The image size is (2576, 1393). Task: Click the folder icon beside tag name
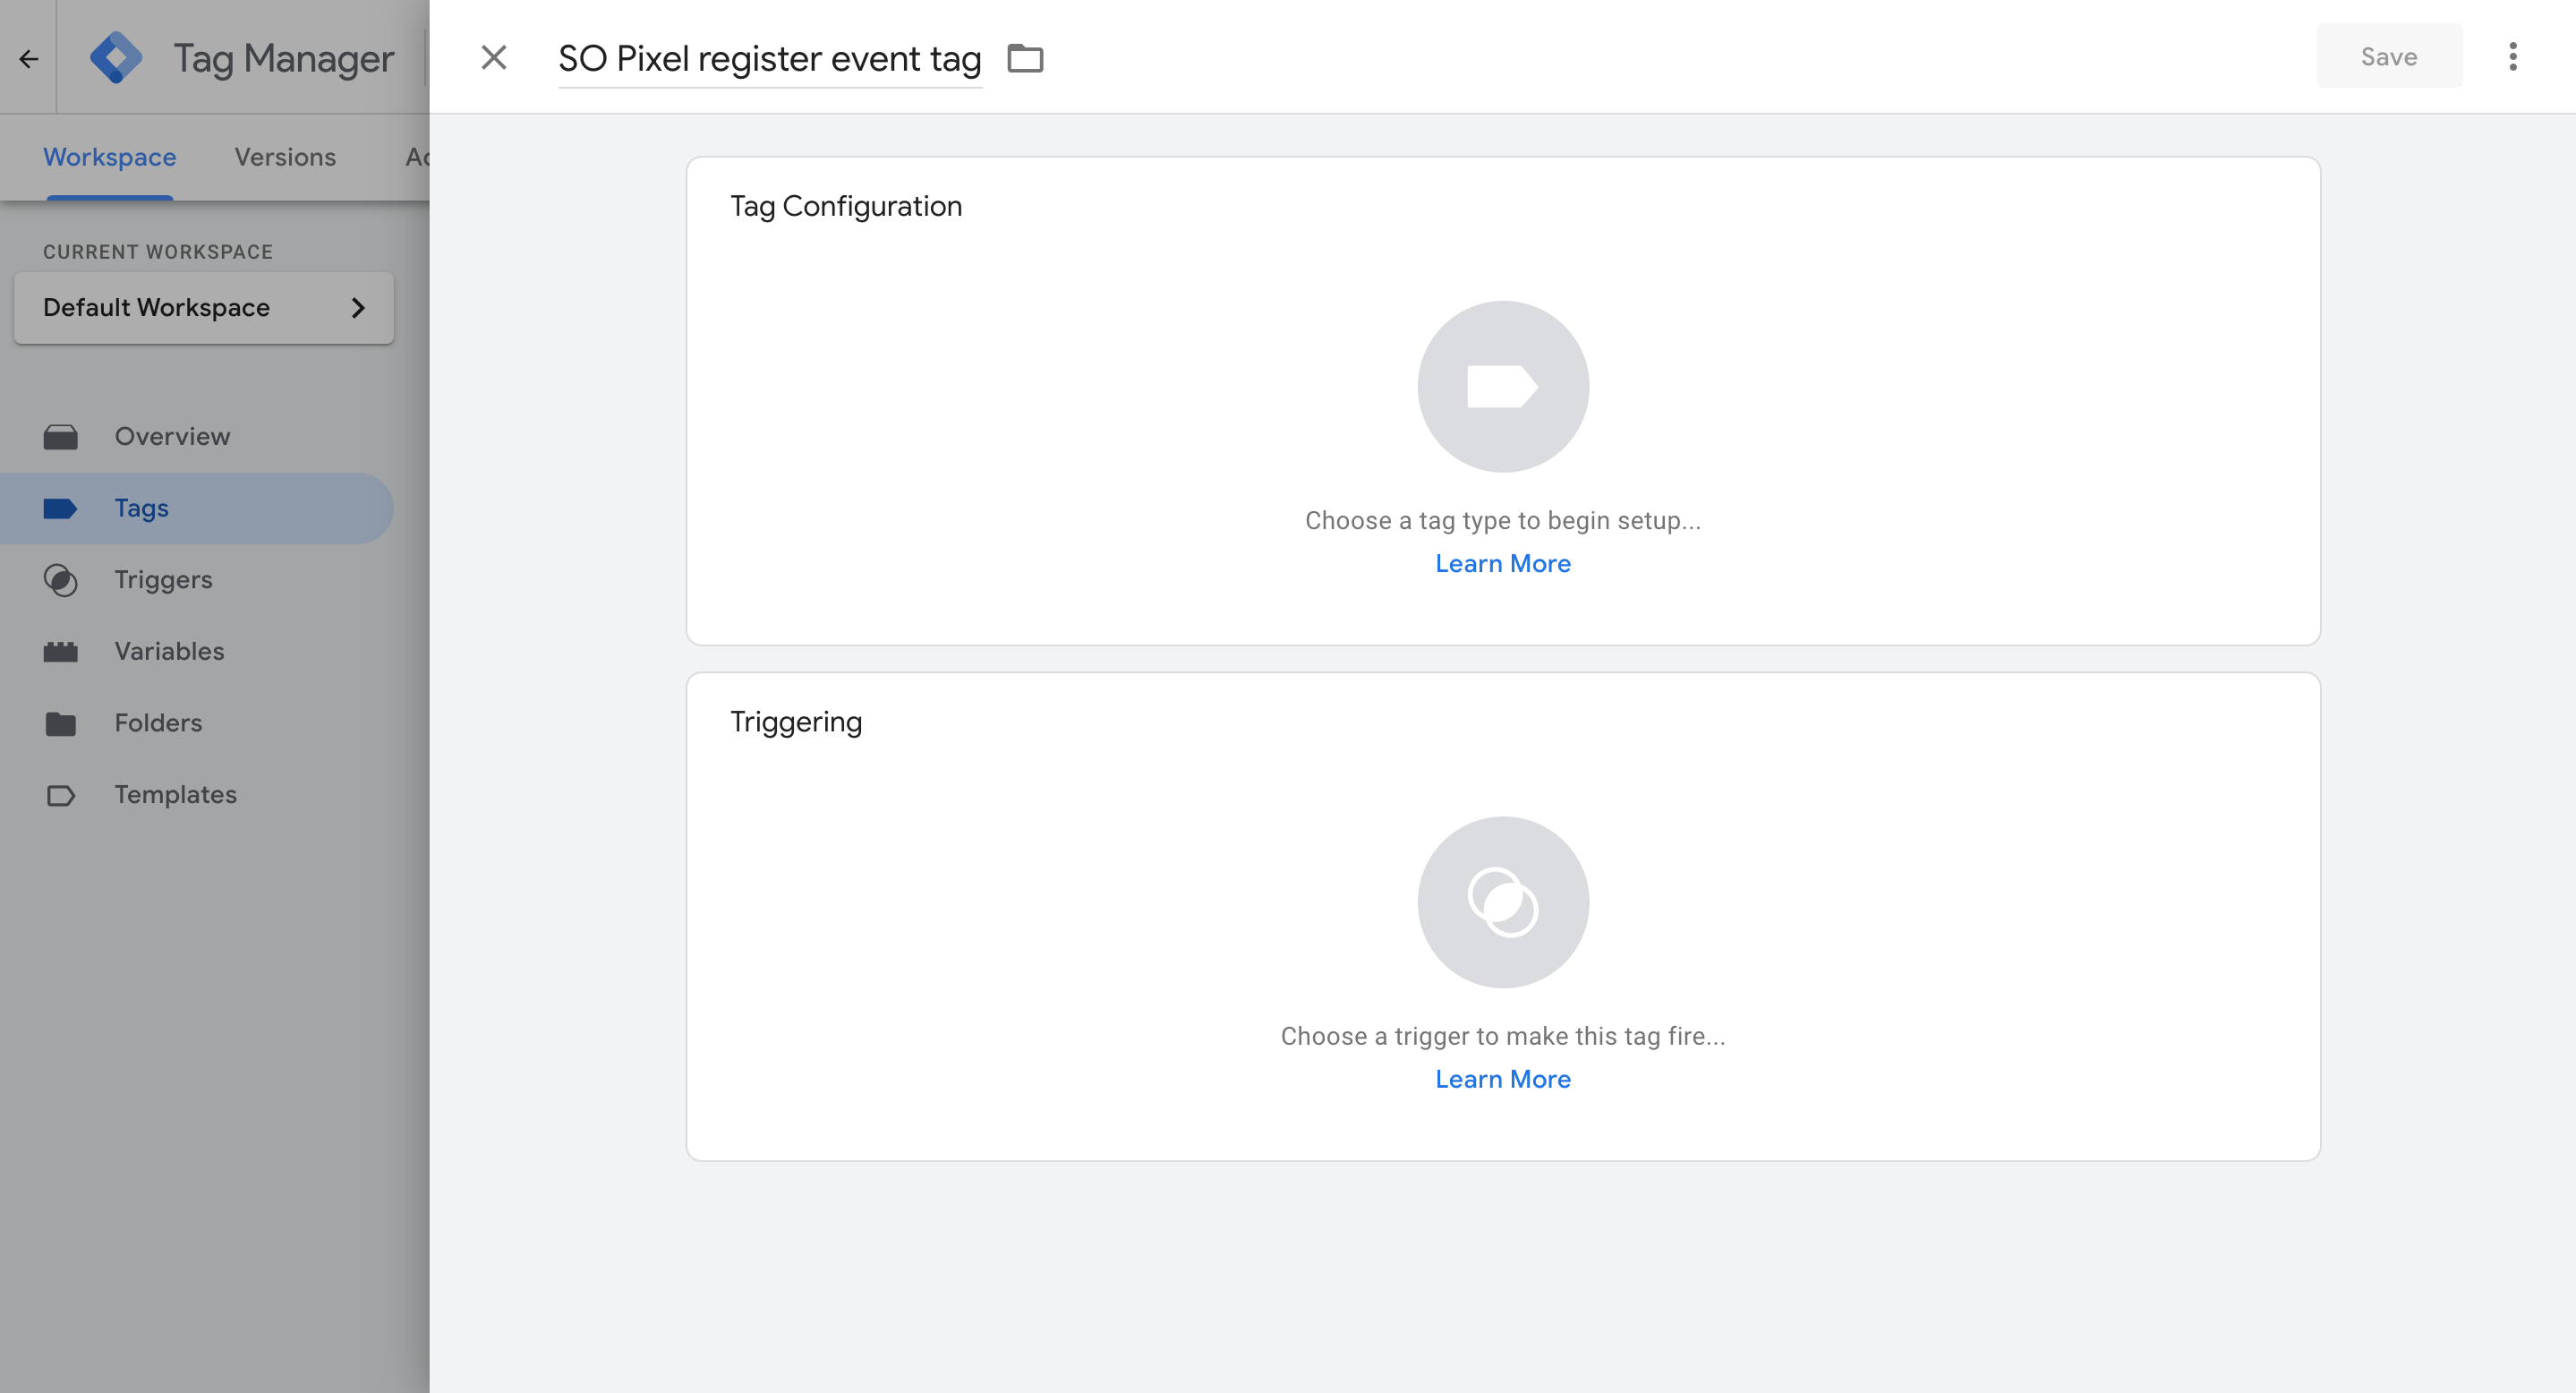tap(1025, 58)
